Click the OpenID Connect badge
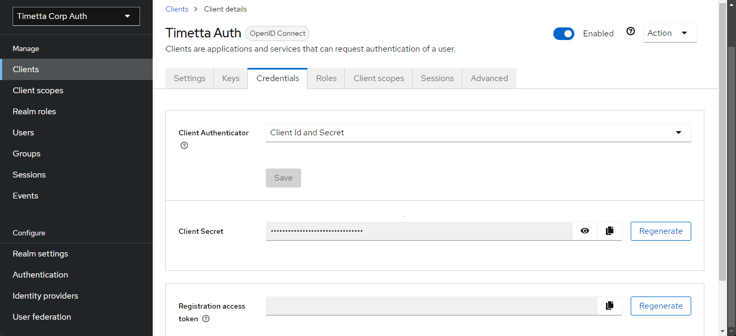 click(x=277, y=33)
